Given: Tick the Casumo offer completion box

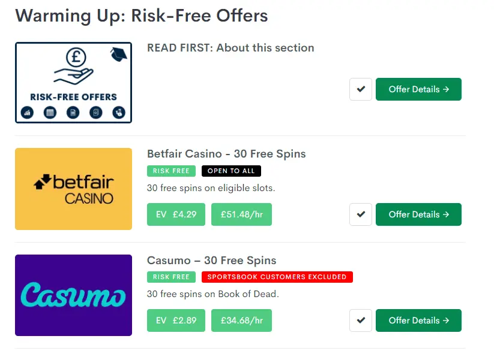Looking at the screenshot, I should point(360,320).
